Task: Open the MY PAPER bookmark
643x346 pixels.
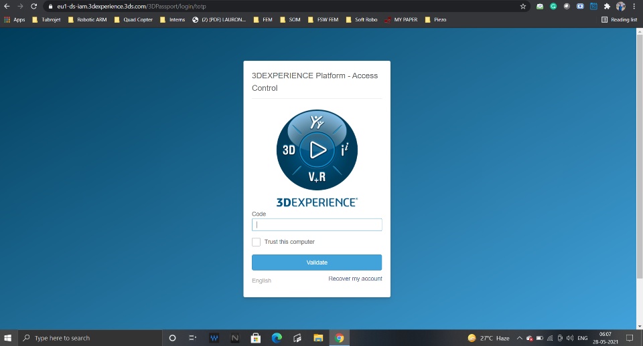Action: tap(401, 19)
